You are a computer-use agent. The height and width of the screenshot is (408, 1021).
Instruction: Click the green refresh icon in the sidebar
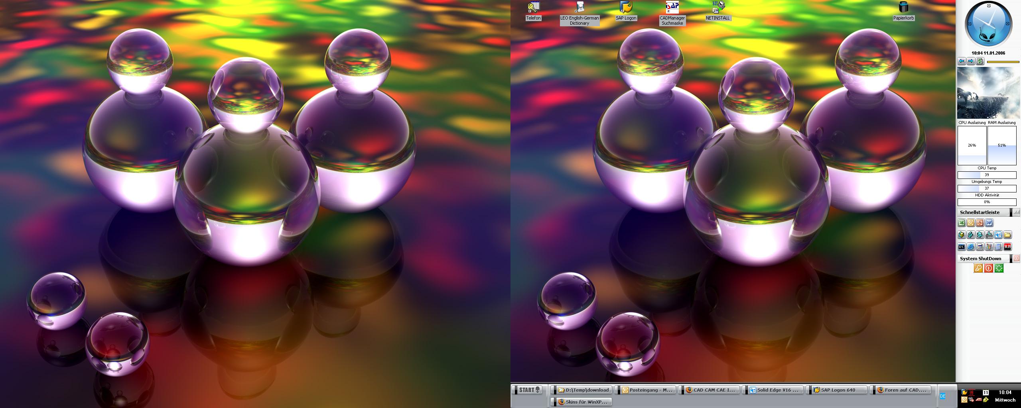(980, 61)
